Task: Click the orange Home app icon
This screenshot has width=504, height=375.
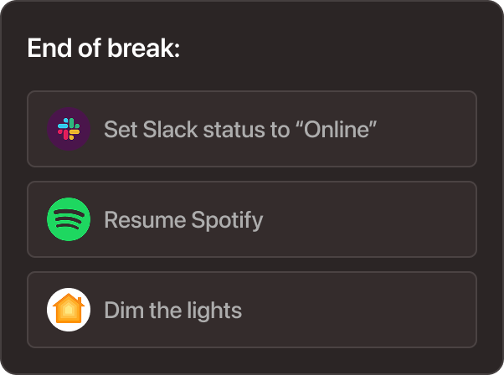Action: point(69,310)
